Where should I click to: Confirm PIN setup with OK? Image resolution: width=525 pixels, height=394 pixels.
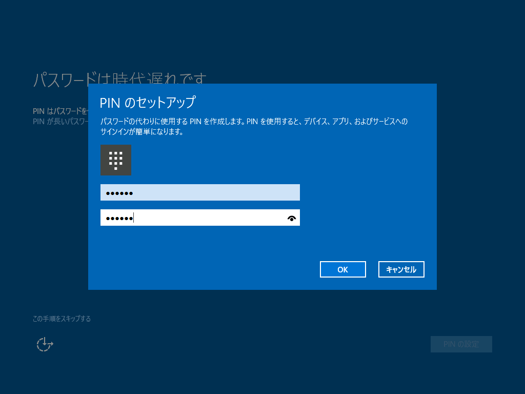click(x=343, y=269)
